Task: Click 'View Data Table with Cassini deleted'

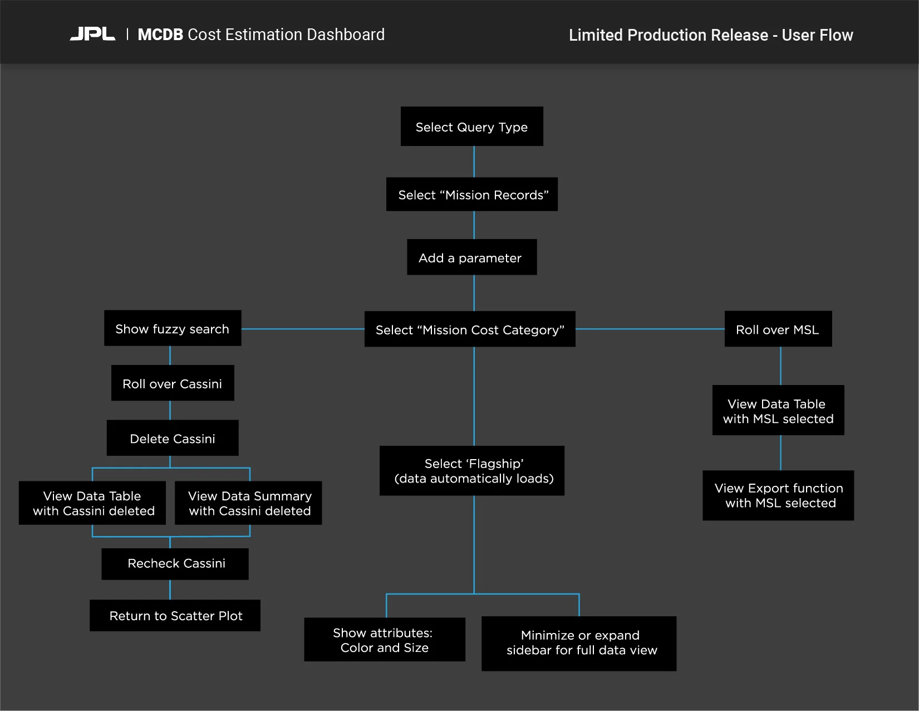Action: point(92,503)
